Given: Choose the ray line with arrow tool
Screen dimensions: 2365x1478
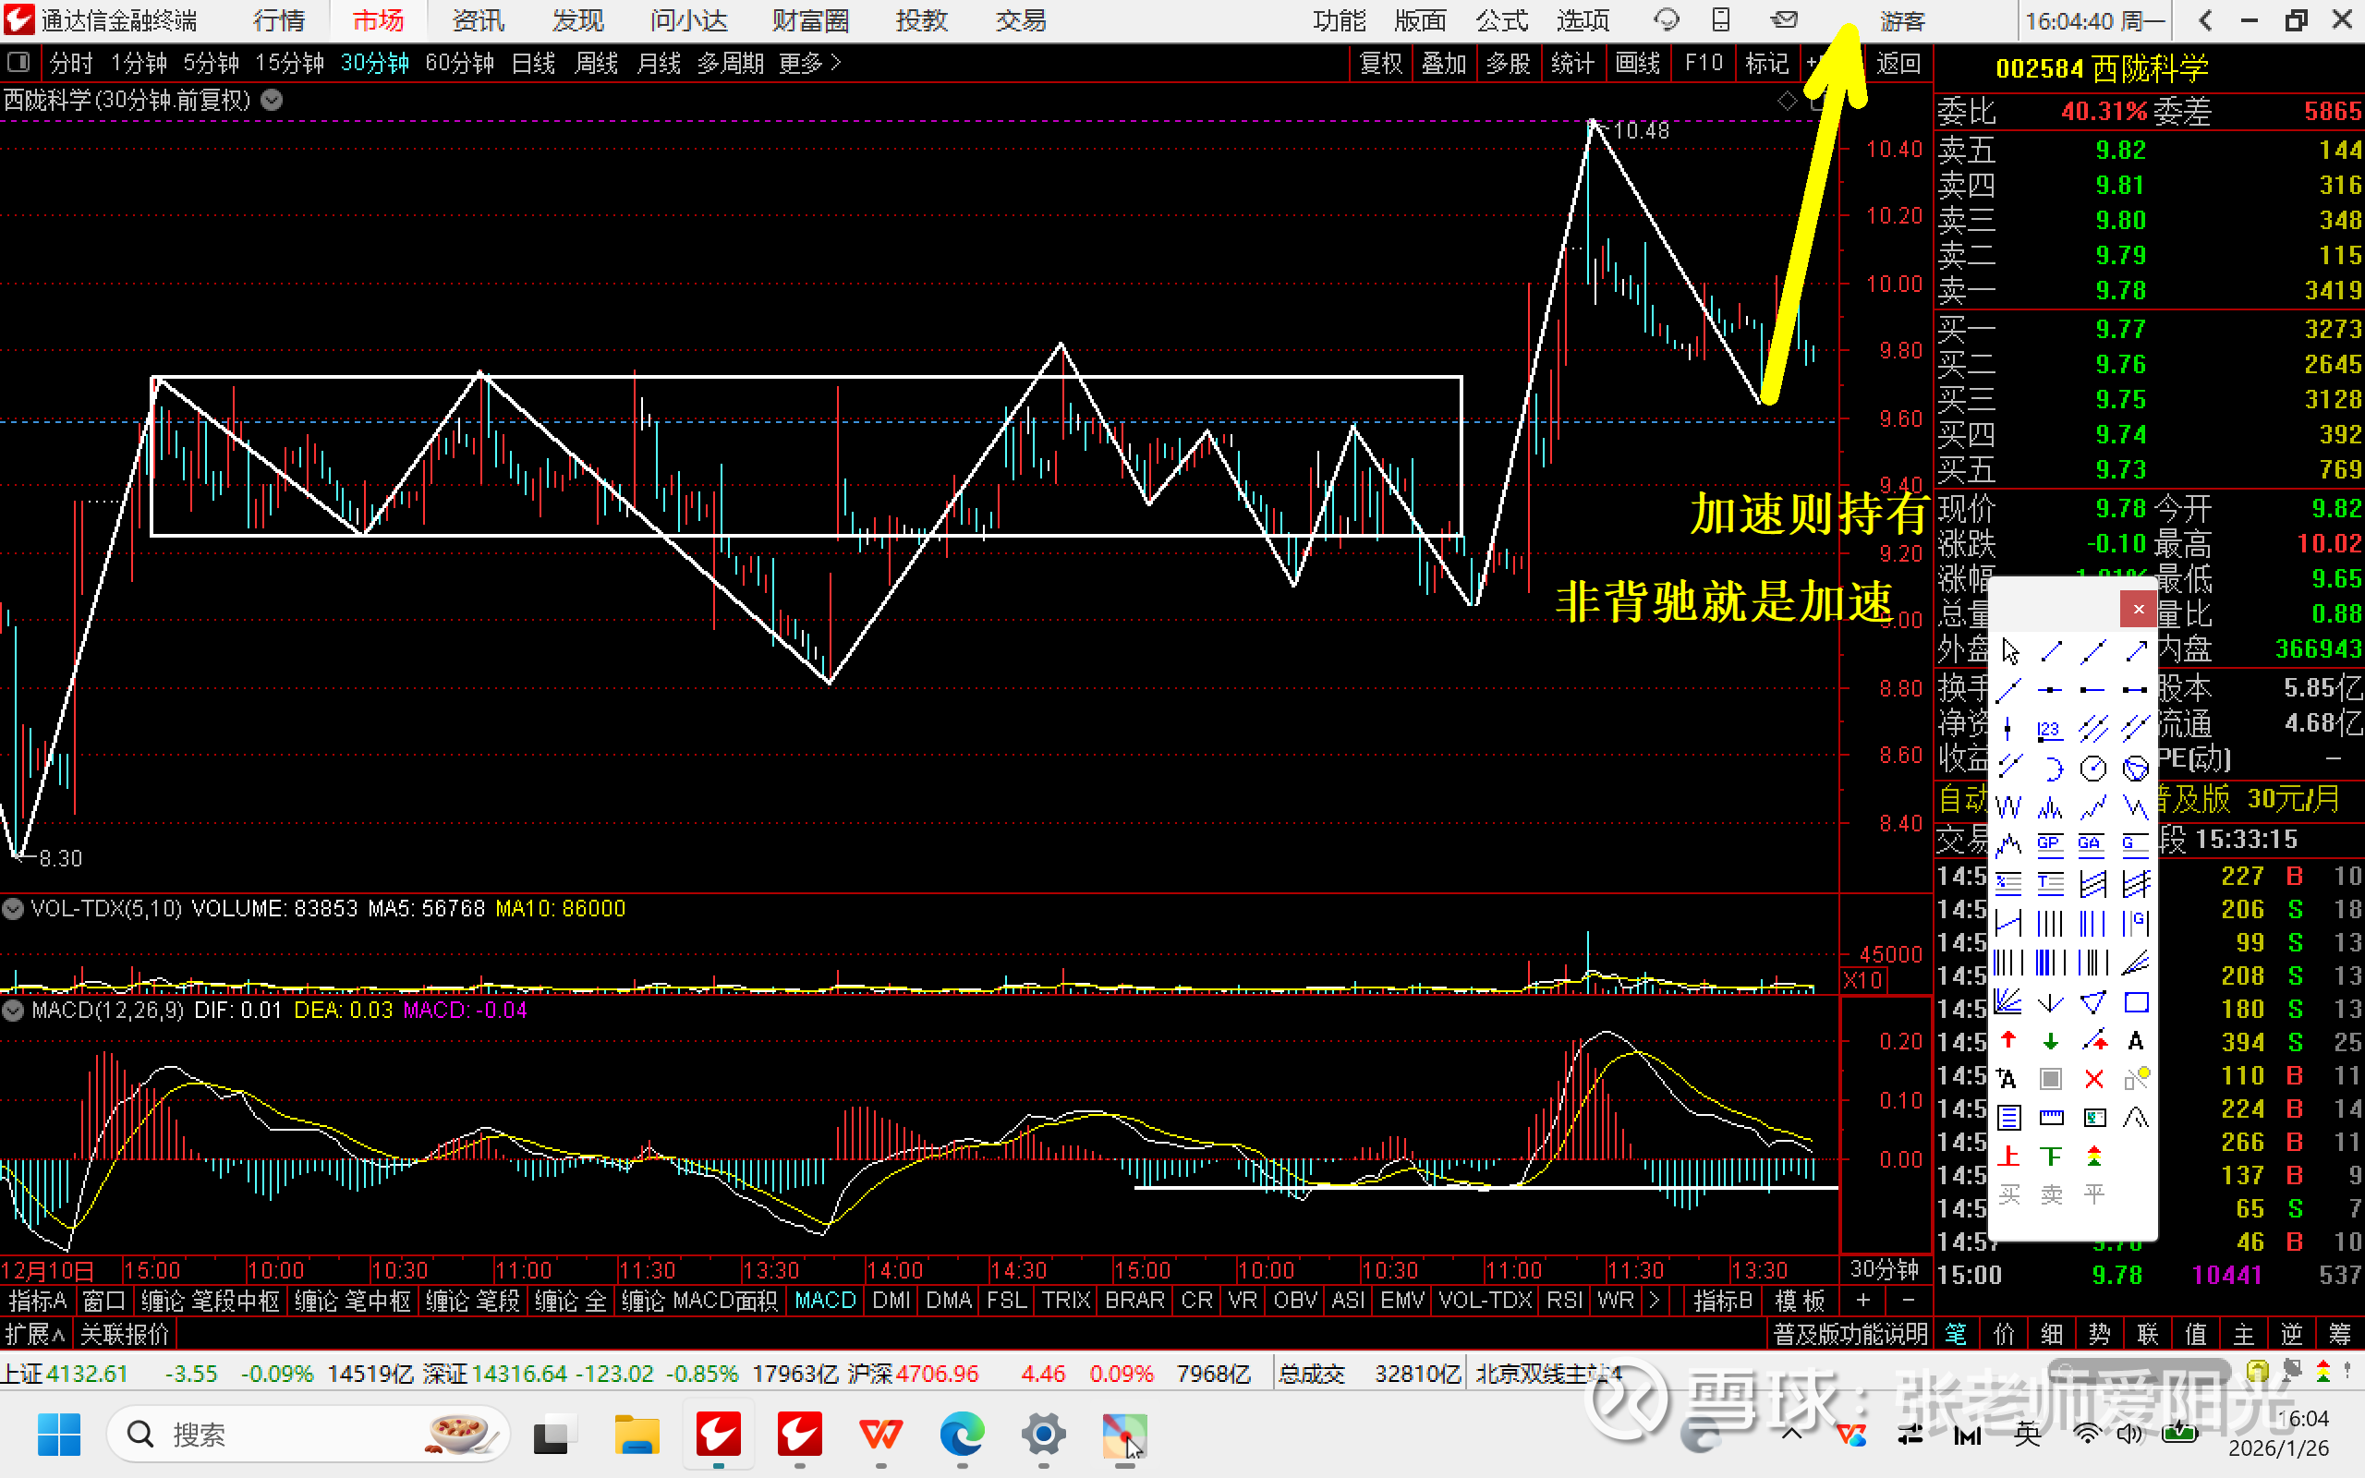Looking at the screenshot, I should [x=2136, y=651].
